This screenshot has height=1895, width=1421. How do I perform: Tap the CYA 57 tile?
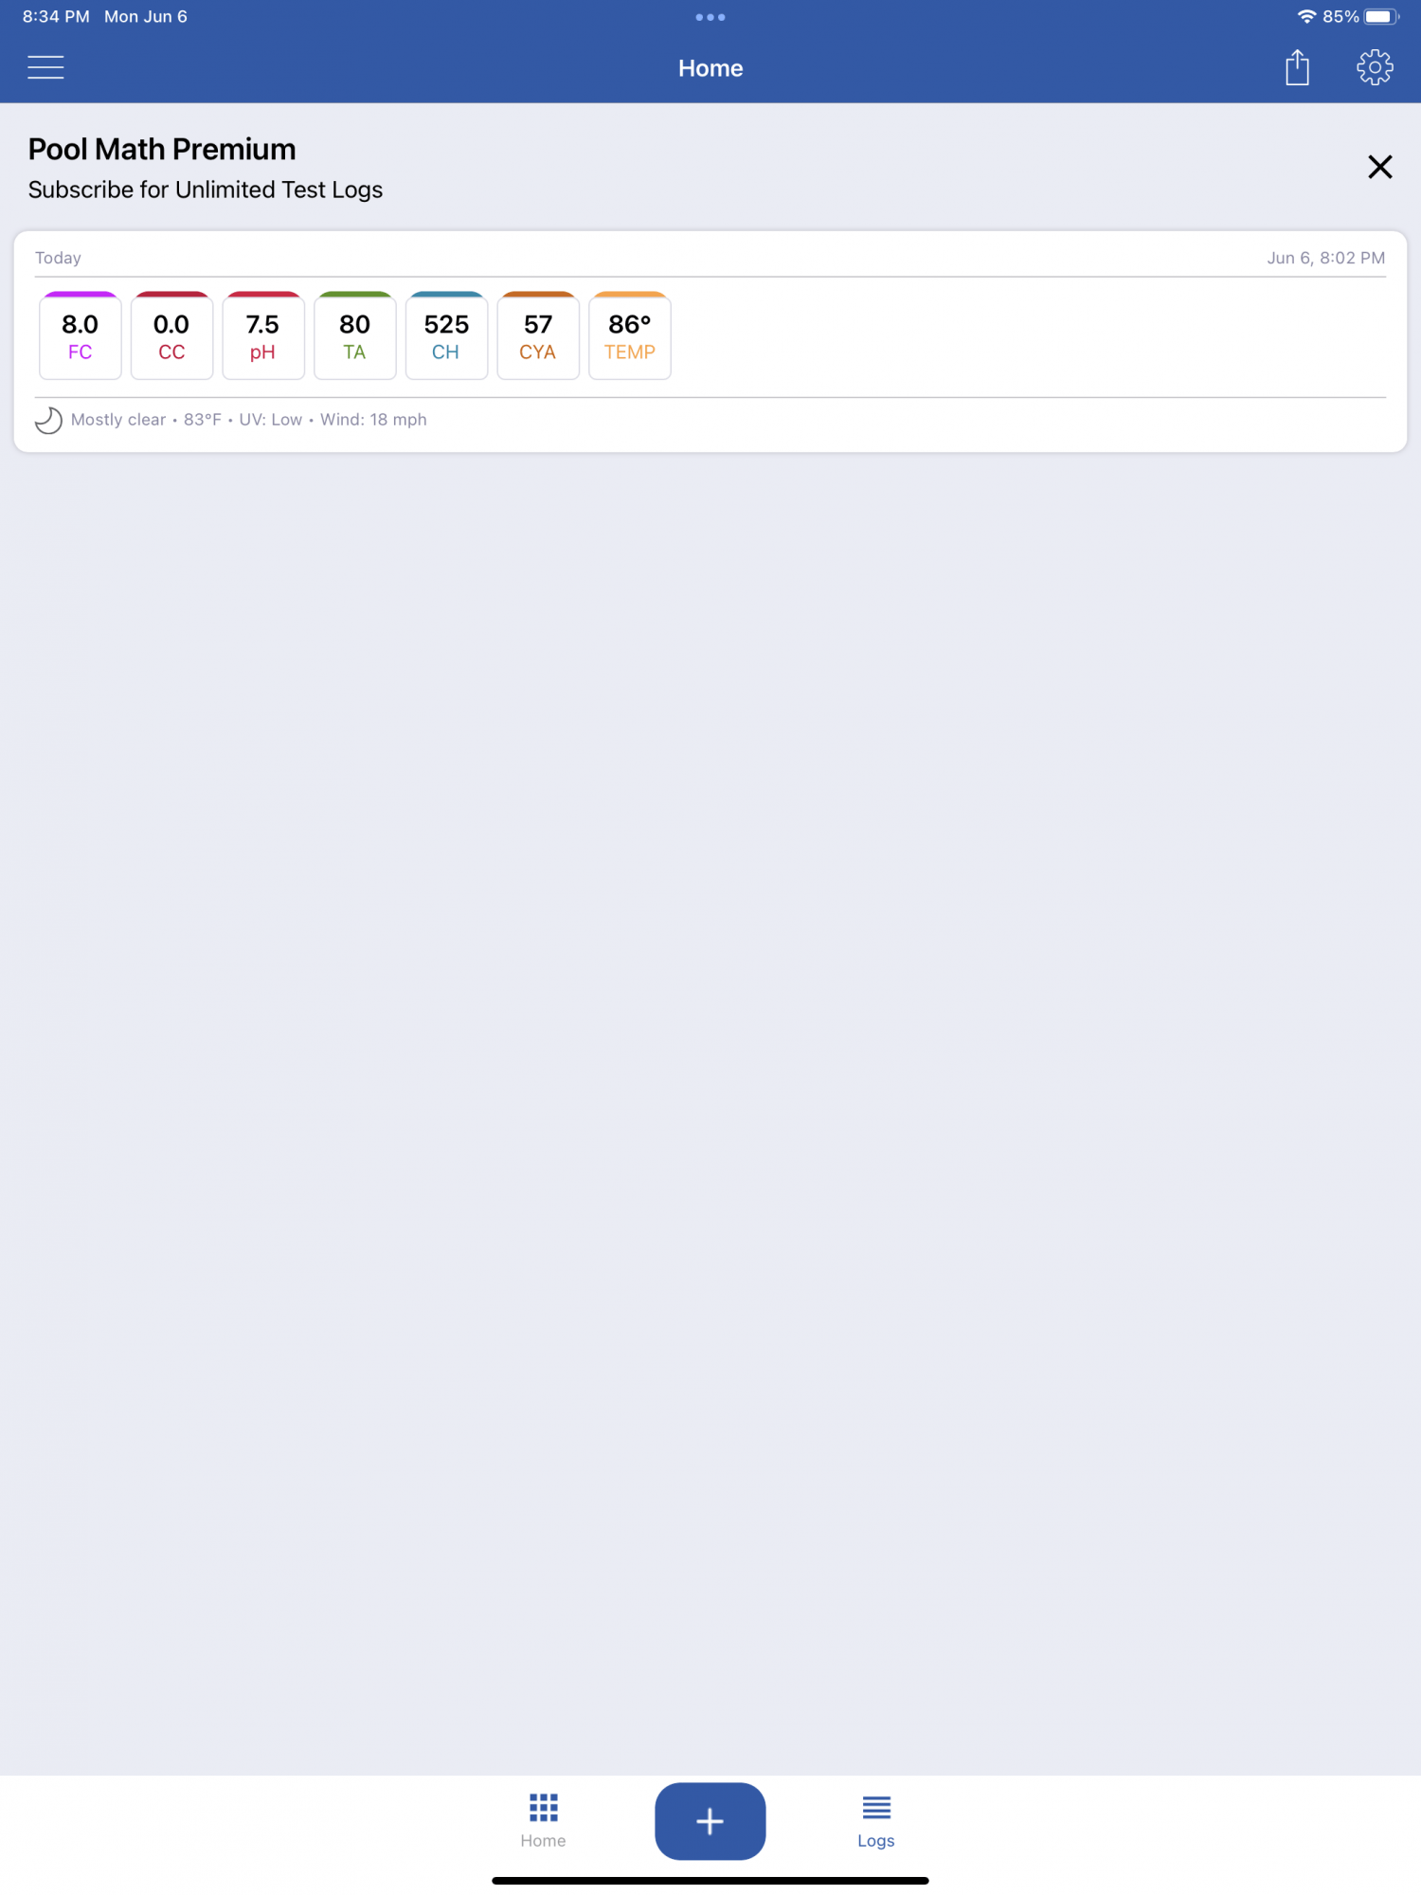pos(538,335)
